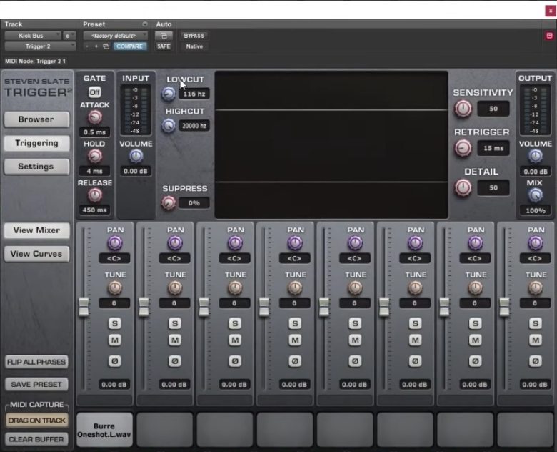This screenshot has width=557, height=452.
Task: Open the insert position 'c' dropdown
Action: [70, 36]
